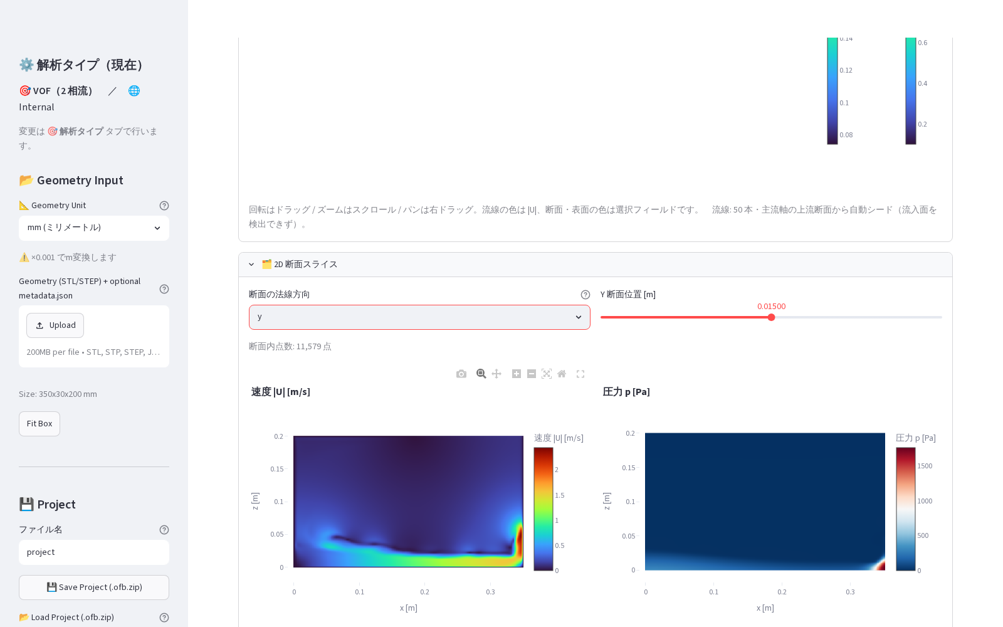Click the Y 断面位置 slider handle
The width and height of the screenshot is (1003, 627).
771,317
